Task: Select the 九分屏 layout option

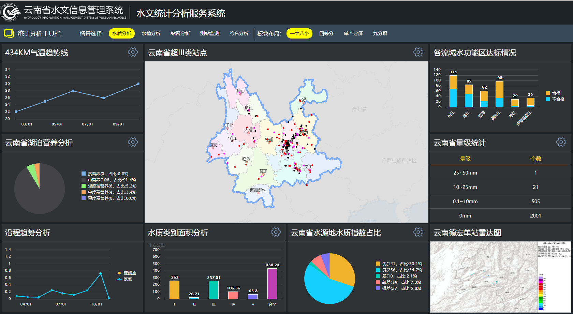Action: coord(380,33)
